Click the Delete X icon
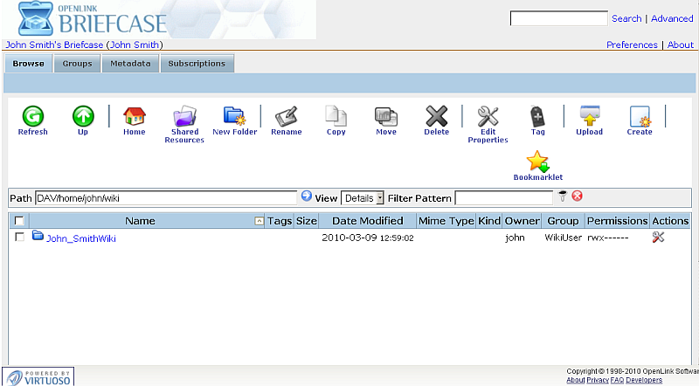Image resolution: width=699 pixels, height=386 pixels. [436, 116]
